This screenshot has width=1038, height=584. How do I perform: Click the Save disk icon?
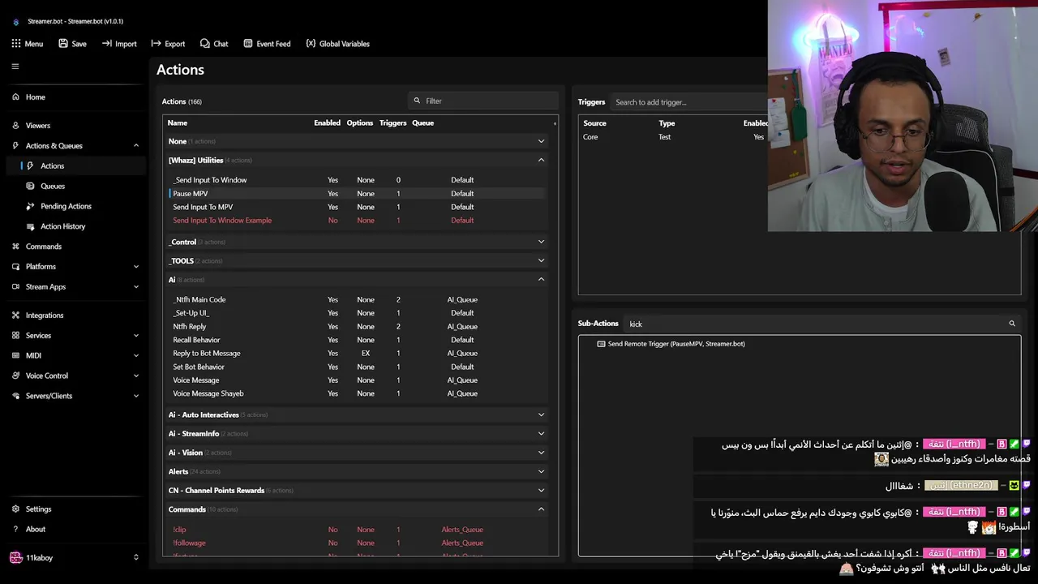pos(63,44)
